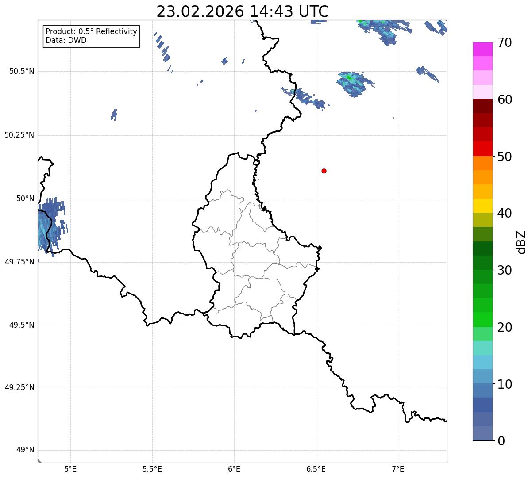The image size is (532, 478).
Task: Click the colorbar tick label 70
Action: [x=504, y=43]
